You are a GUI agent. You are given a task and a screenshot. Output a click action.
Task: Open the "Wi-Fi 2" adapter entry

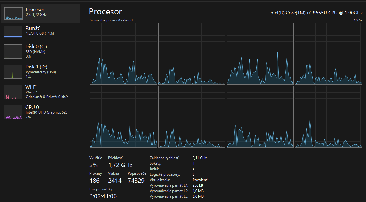31,92
